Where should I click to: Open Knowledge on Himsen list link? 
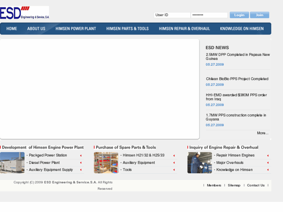234,170
